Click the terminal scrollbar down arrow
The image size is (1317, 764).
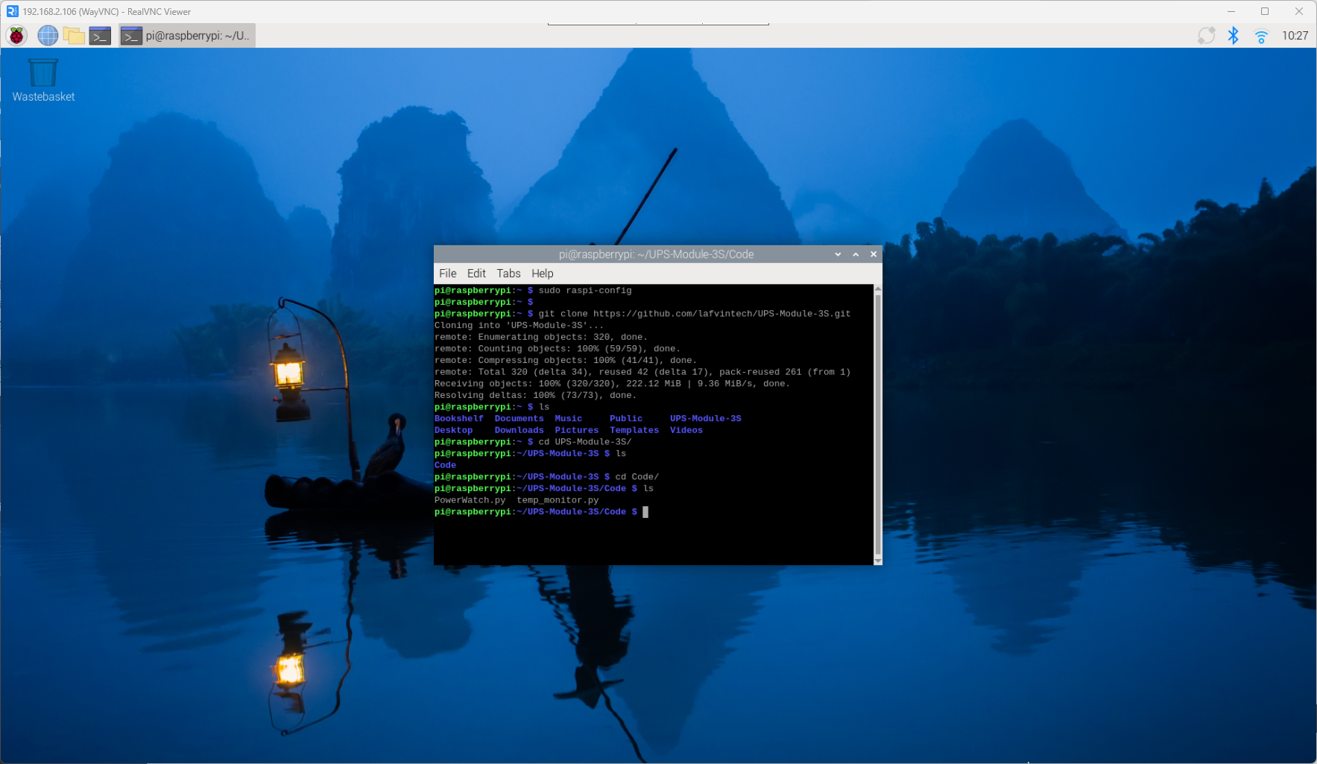[x=878, y=561]
